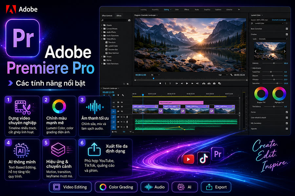Click the Go to Out point button
The width and height of the screenshot is (295, 196).
(197, 84)
